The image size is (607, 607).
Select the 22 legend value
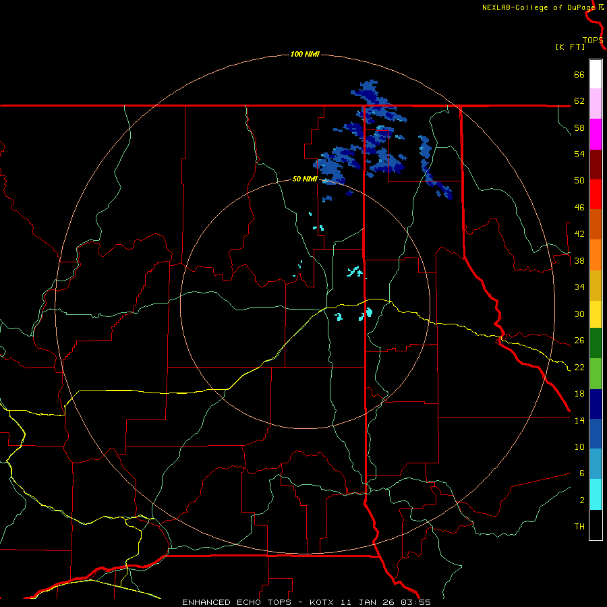579,367
